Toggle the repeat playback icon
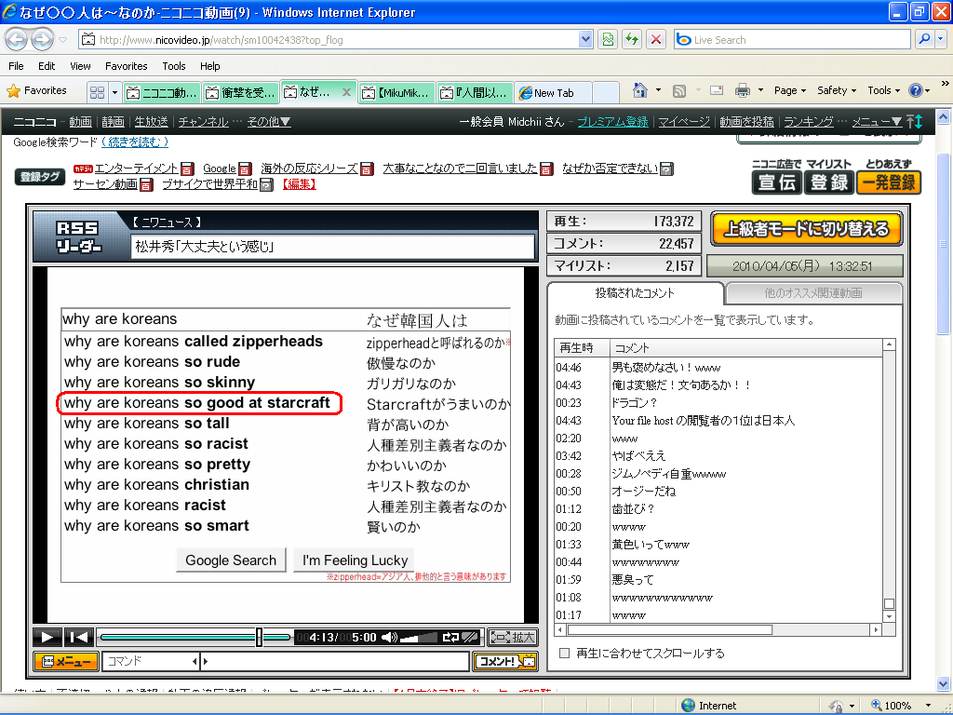 pos(450,637)
